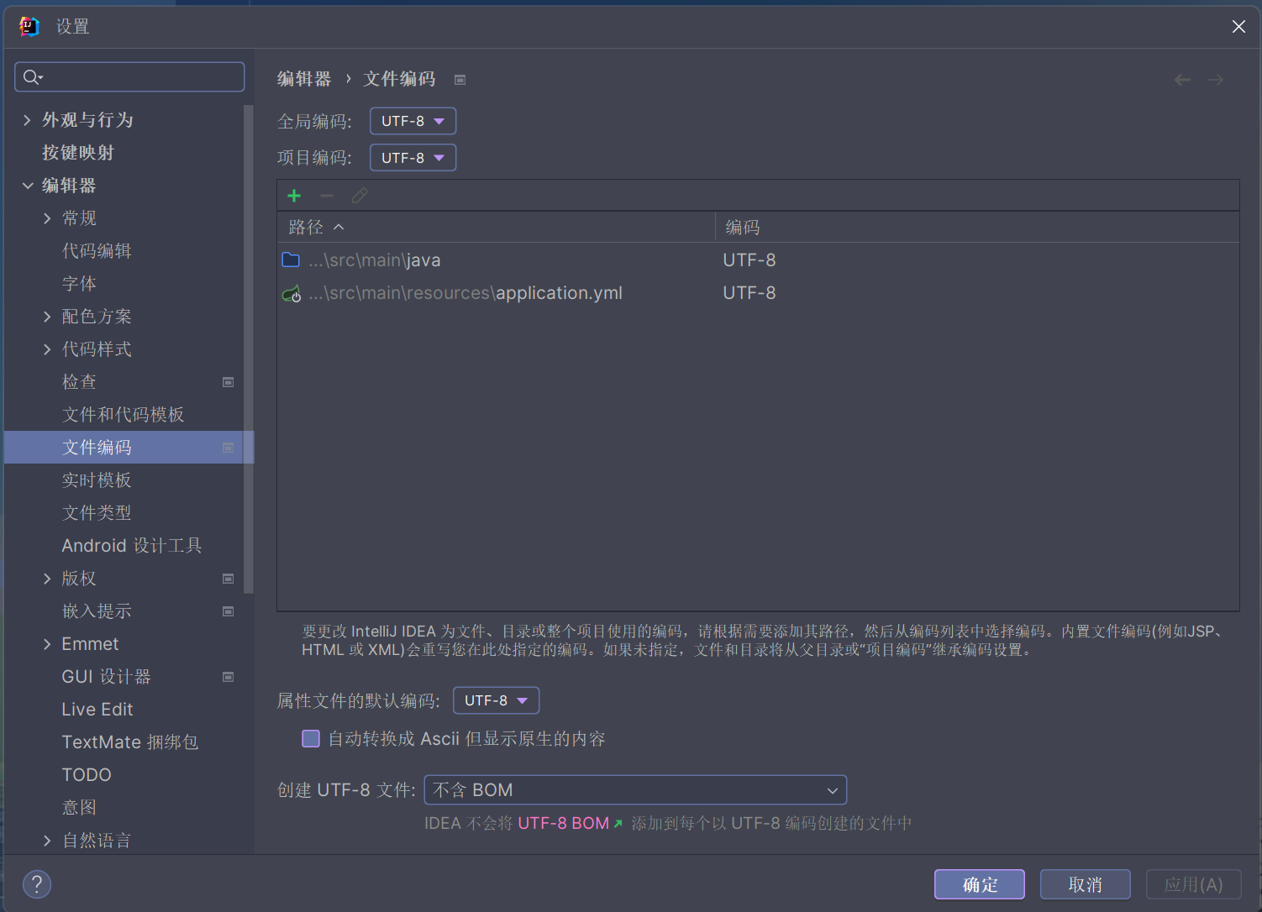The width and height of the screenshot is (1262, 912).
Task: Collapse the 编辑器 tree node
Action: [x=28, y=185]
